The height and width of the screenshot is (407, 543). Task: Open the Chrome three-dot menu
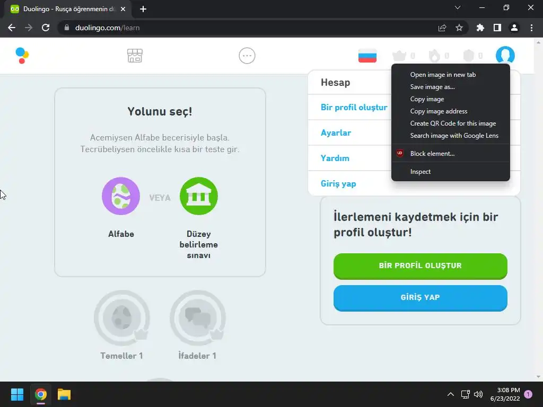pyautogui.click(x=531, y=28)
